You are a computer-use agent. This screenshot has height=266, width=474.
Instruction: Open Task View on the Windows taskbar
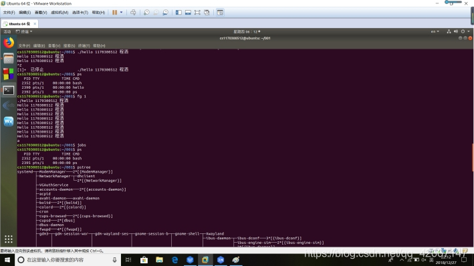point(128,260)
